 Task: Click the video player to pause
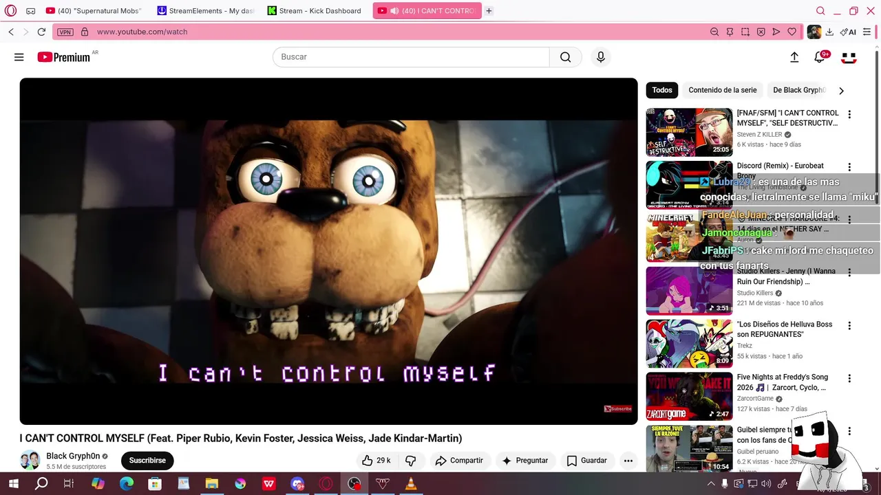click(328, 251)
